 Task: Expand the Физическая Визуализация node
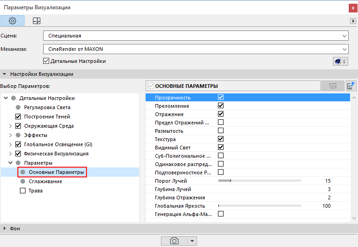(10, 154)
